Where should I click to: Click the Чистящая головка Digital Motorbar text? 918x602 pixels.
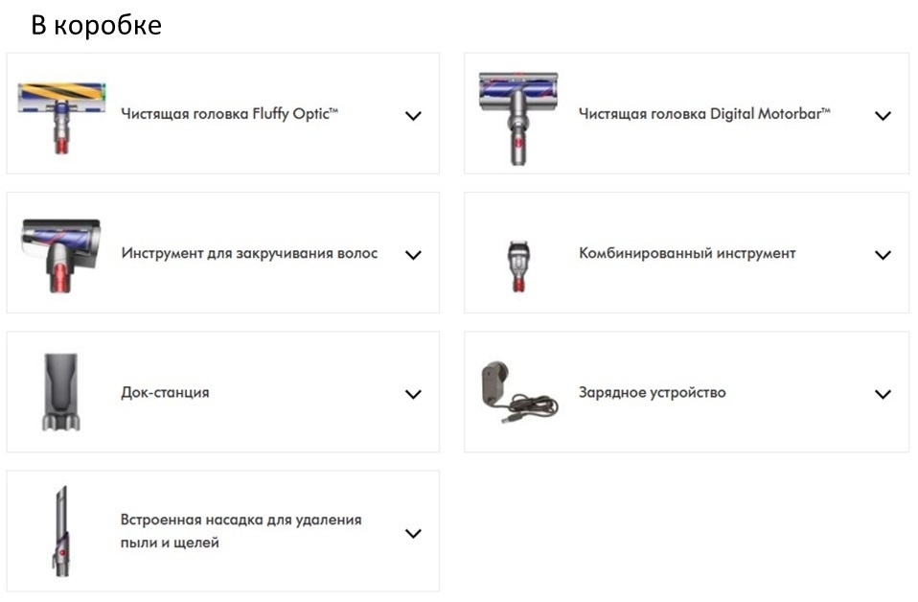704,114
